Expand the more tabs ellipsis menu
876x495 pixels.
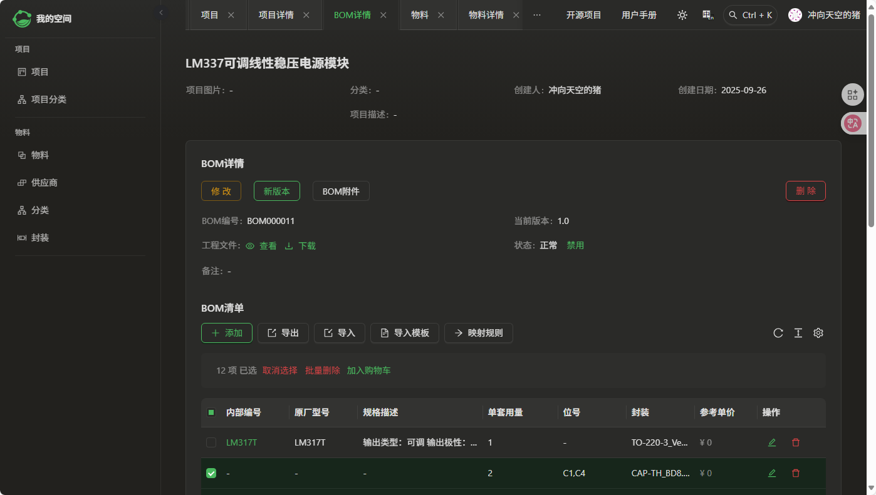pyautogui.click(x=537, y=15)
